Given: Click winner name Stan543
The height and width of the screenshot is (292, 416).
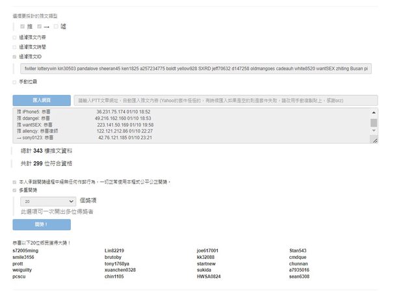Looking at the screenshot, I should [x=298, y=250].
